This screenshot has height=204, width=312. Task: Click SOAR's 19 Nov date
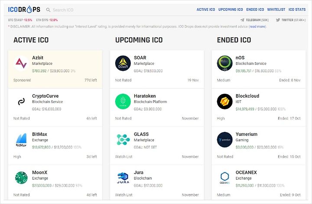pyautogui.click(x=193, y=80)
